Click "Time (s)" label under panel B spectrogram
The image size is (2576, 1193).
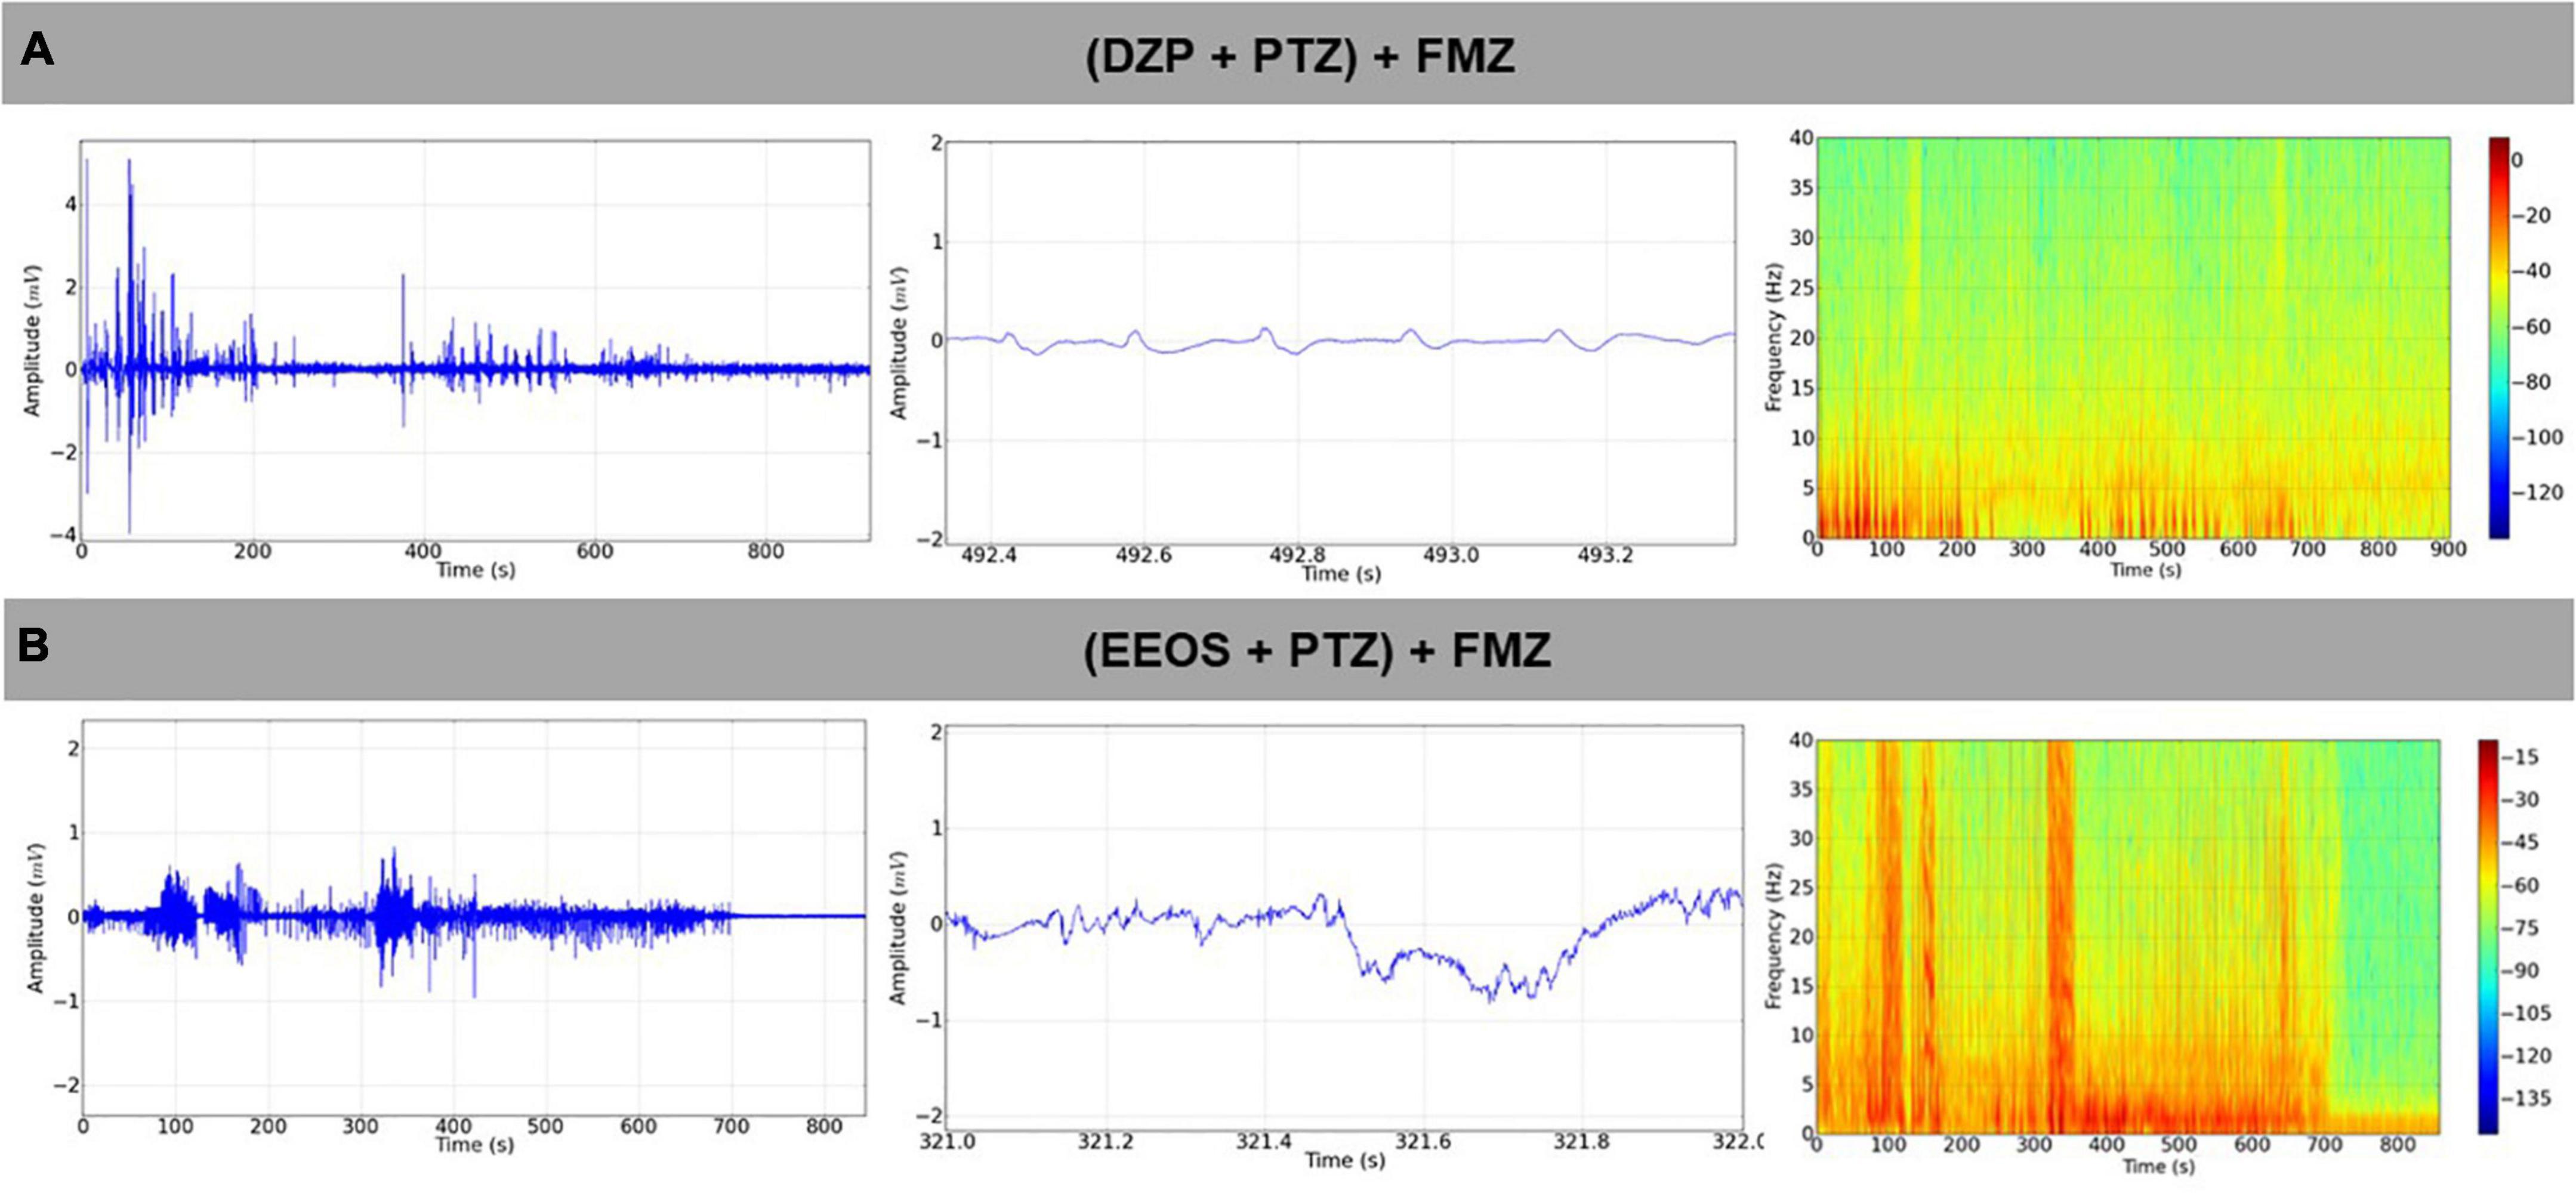tap(2159, 1166)
